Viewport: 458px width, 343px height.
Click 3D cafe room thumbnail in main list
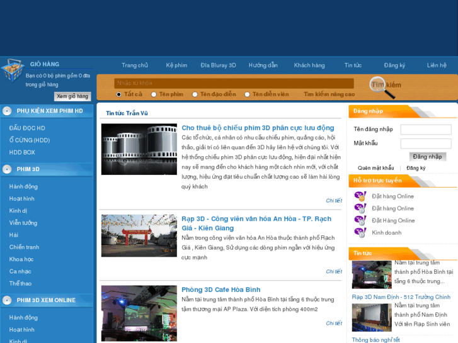click(139, 313)
